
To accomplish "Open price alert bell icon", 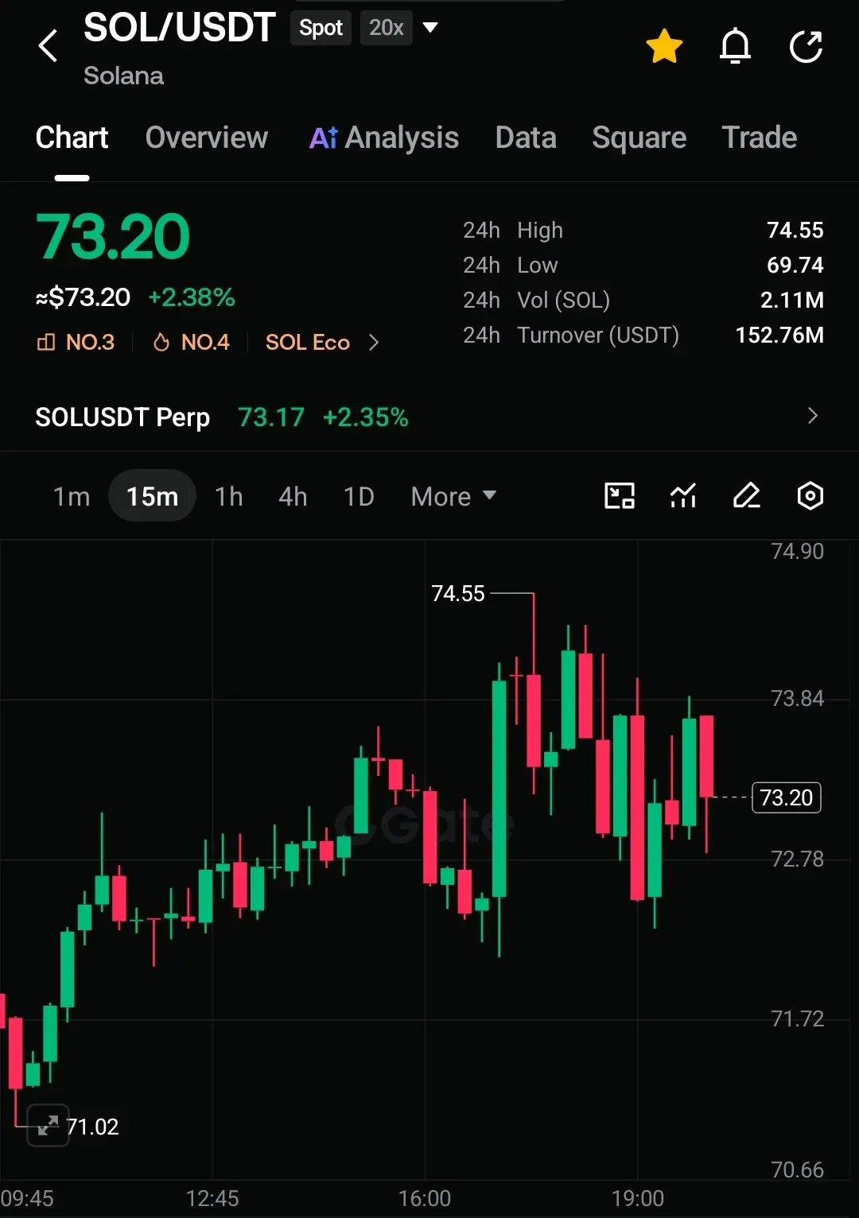I will 735,46.
